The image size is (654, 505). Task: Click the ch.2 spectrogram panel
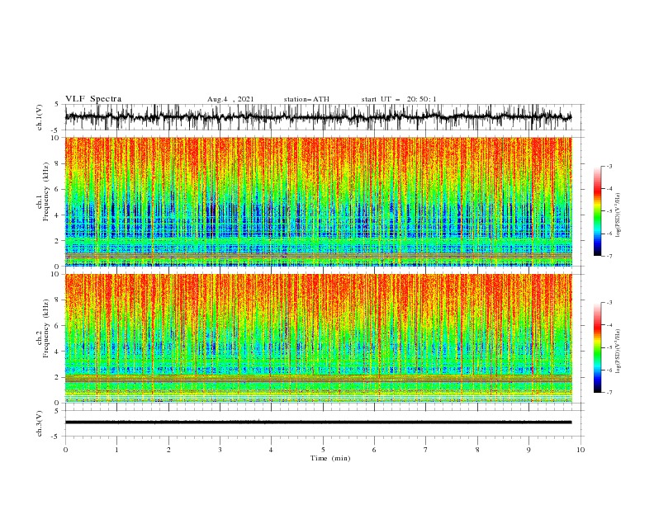[319, 338]
